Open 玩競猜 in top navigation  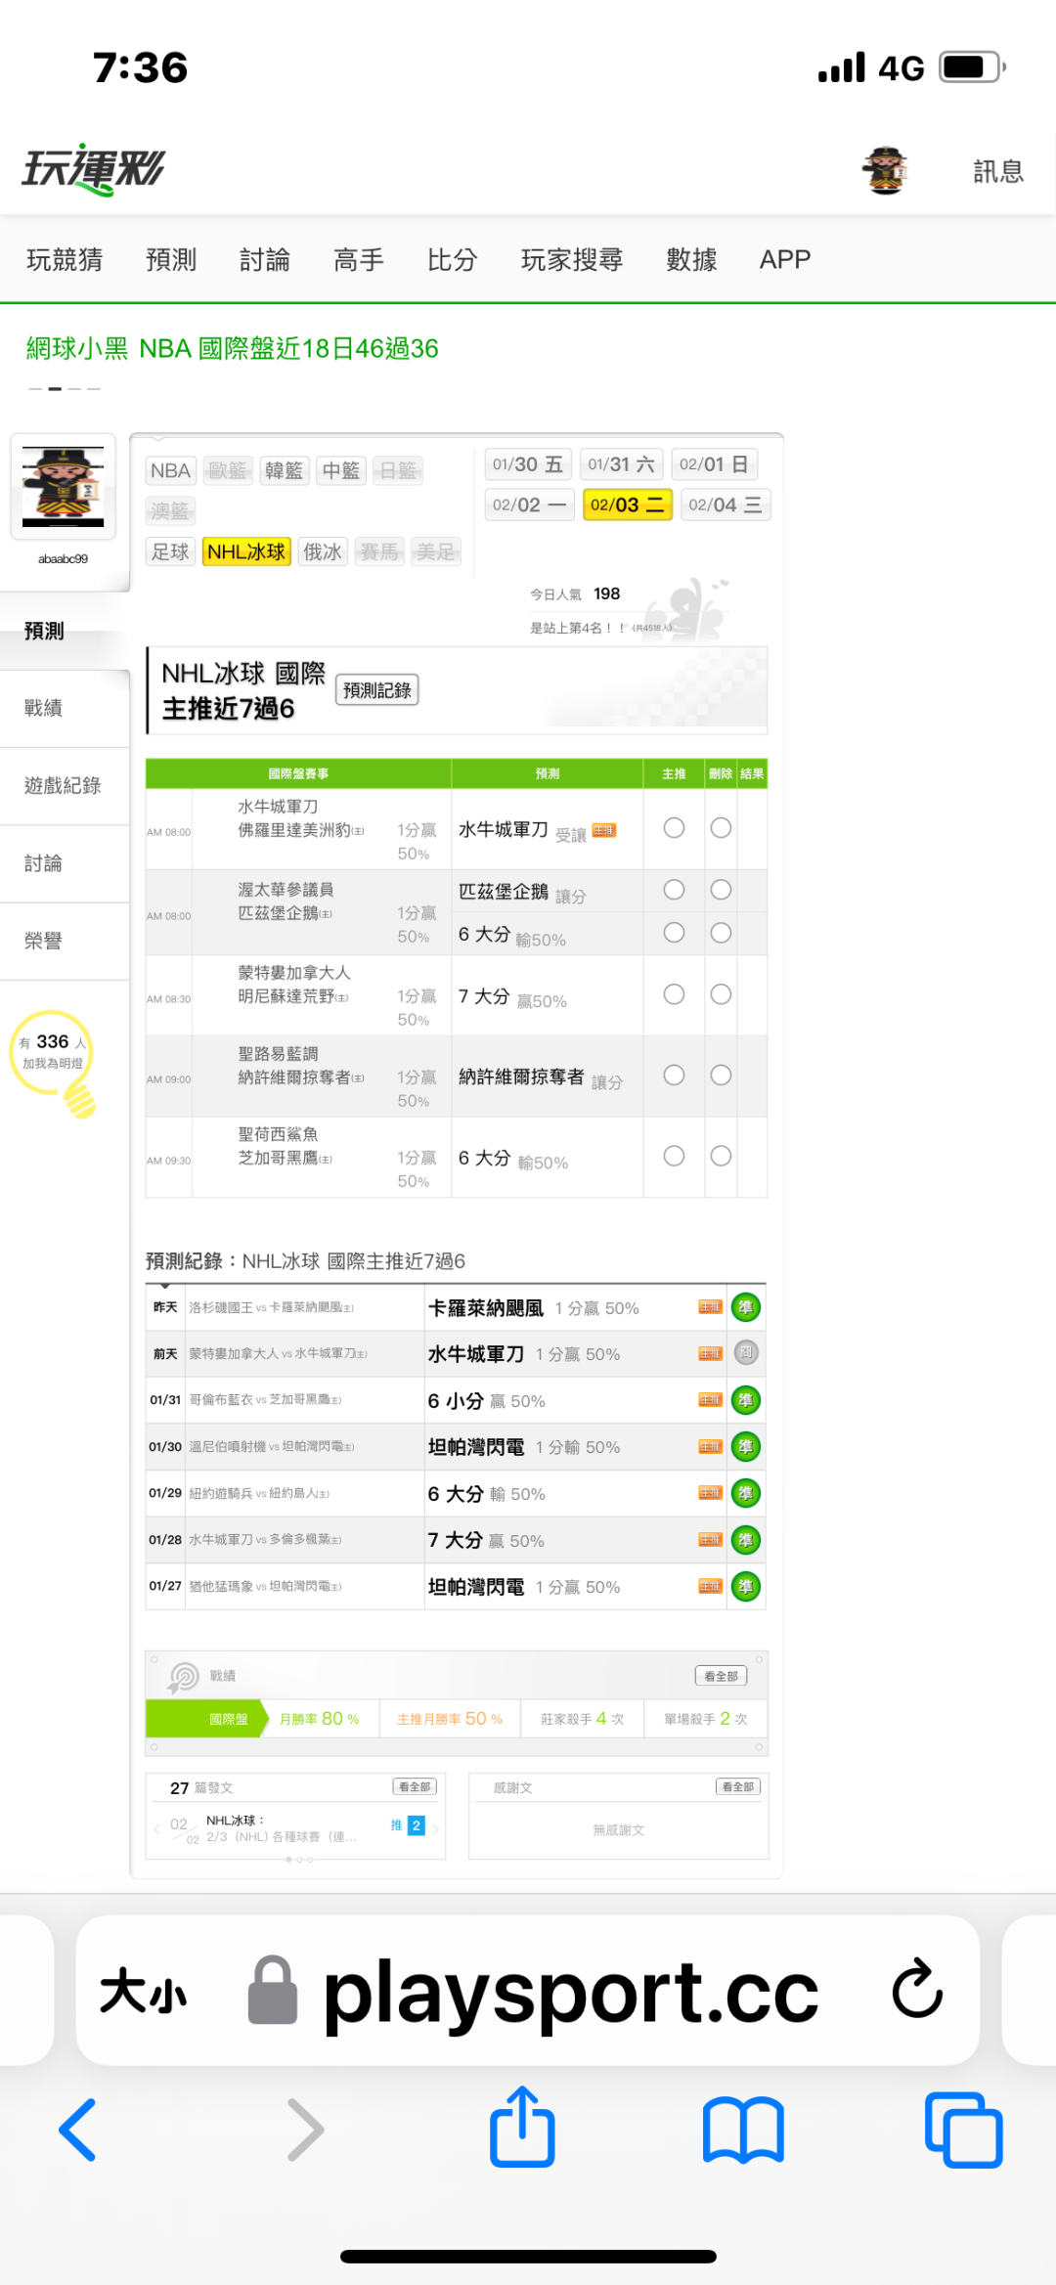(65, 259)
